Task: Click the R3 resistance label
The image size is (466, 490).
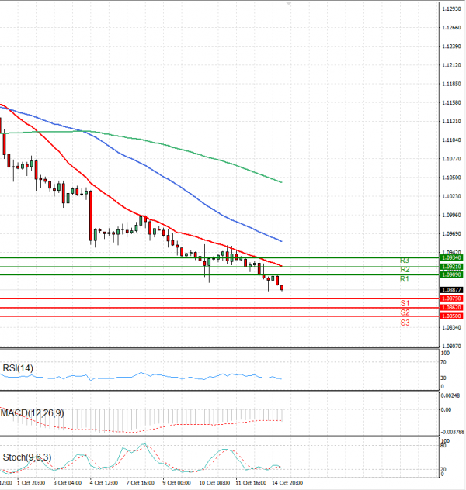Action: tap(405, 261)
